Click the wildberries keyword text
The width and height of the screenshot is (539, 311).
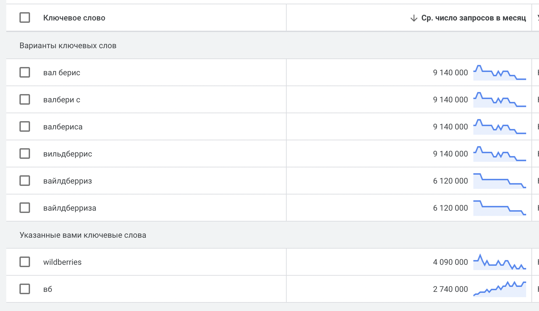pos(62,262)
